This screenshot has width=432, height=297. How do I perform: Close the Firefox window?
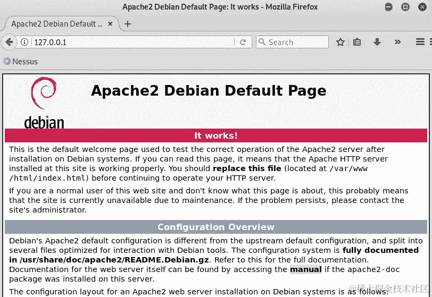tap(422, 7)
